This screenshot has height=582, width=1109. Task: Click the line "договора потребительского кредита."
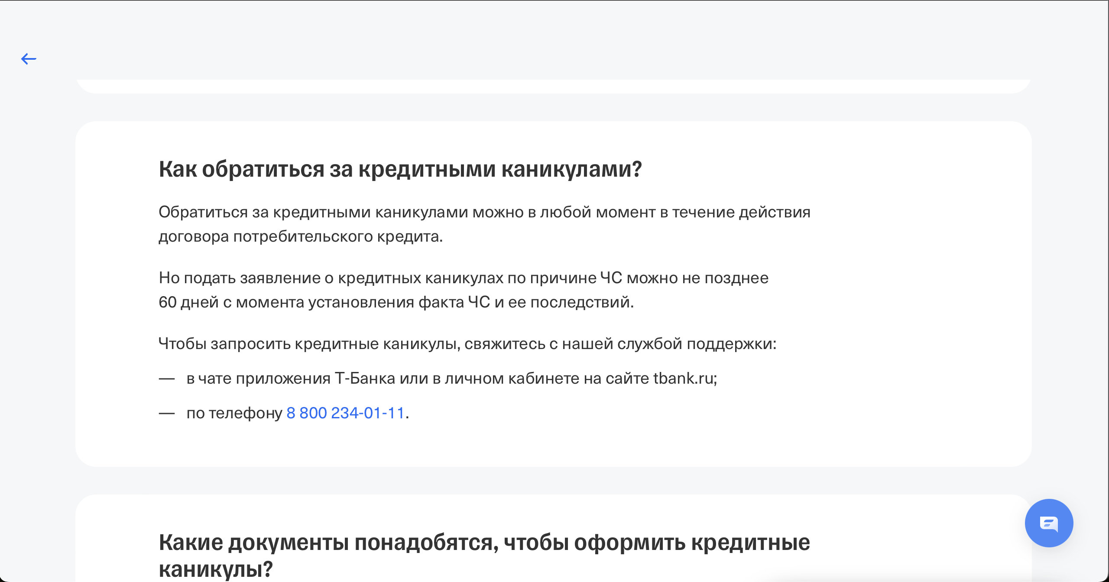[x=300, y=236]
